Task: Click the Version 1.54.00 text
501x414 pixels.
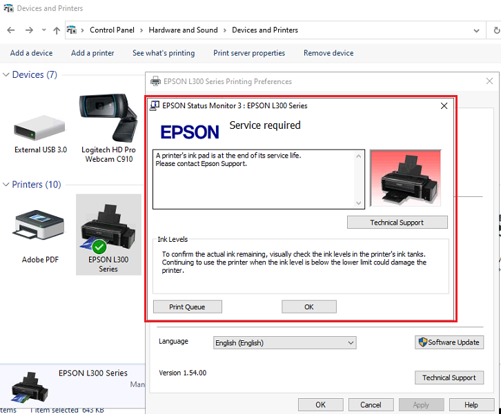Action: pos(183,373)
